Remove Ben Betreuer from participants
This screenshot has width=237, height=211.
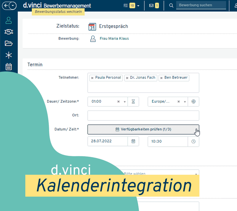pos(161,78)
